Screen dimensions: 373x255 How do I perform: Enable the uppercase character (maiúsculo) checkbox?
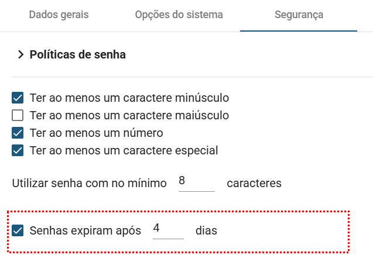click(18, 115)
